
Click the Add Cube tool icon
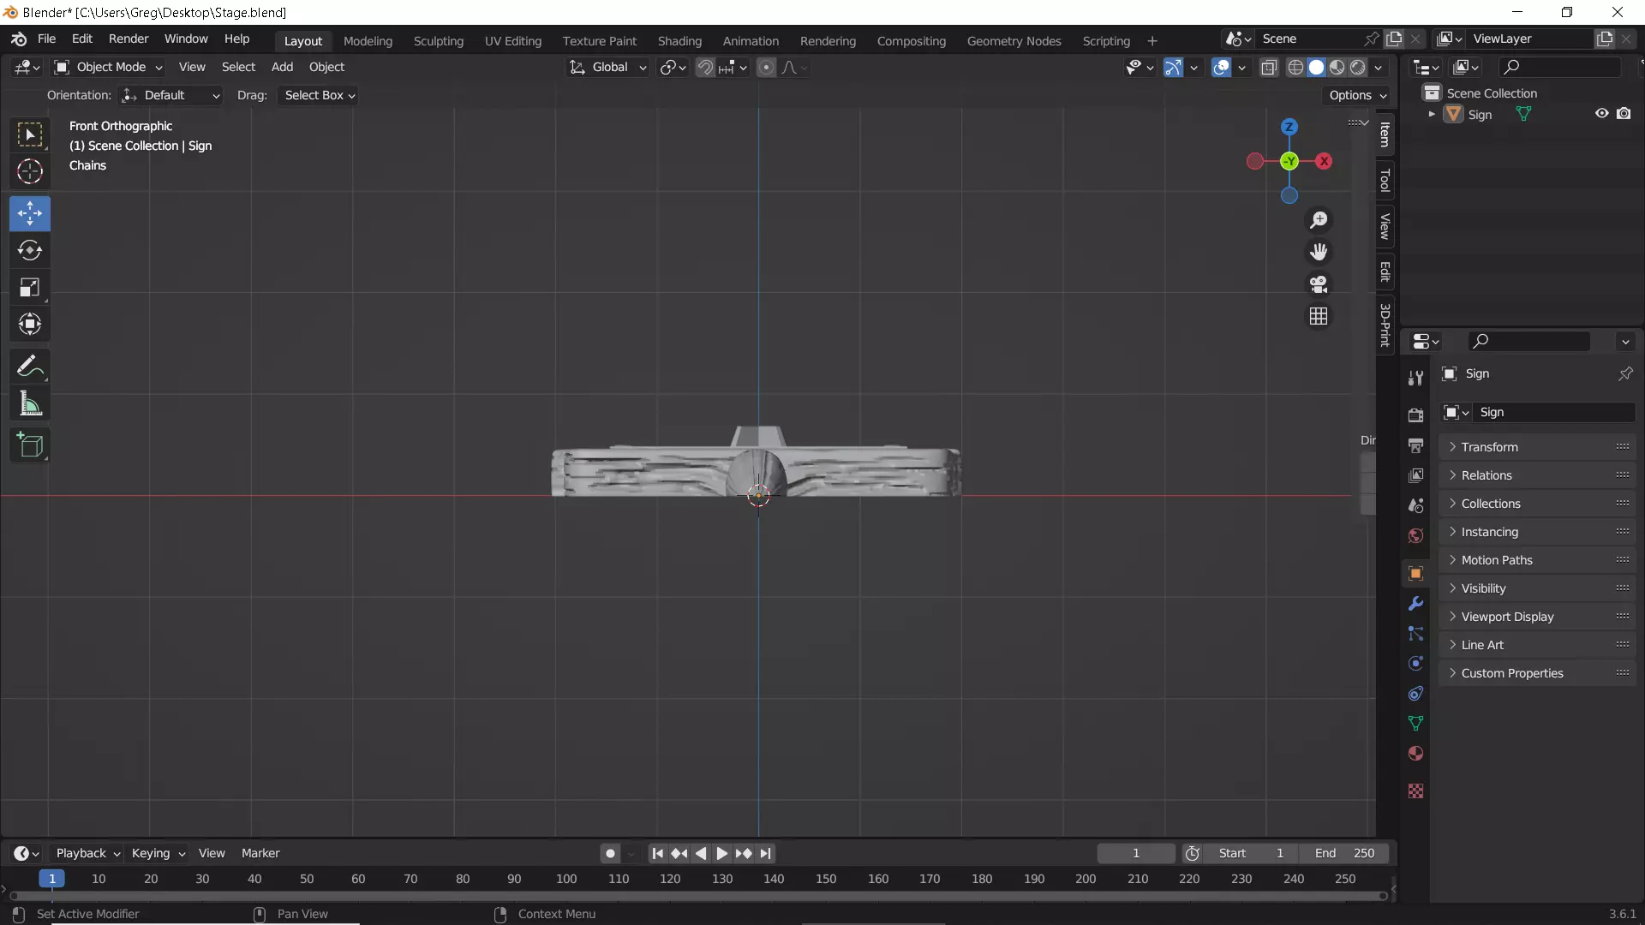[30, 445]
